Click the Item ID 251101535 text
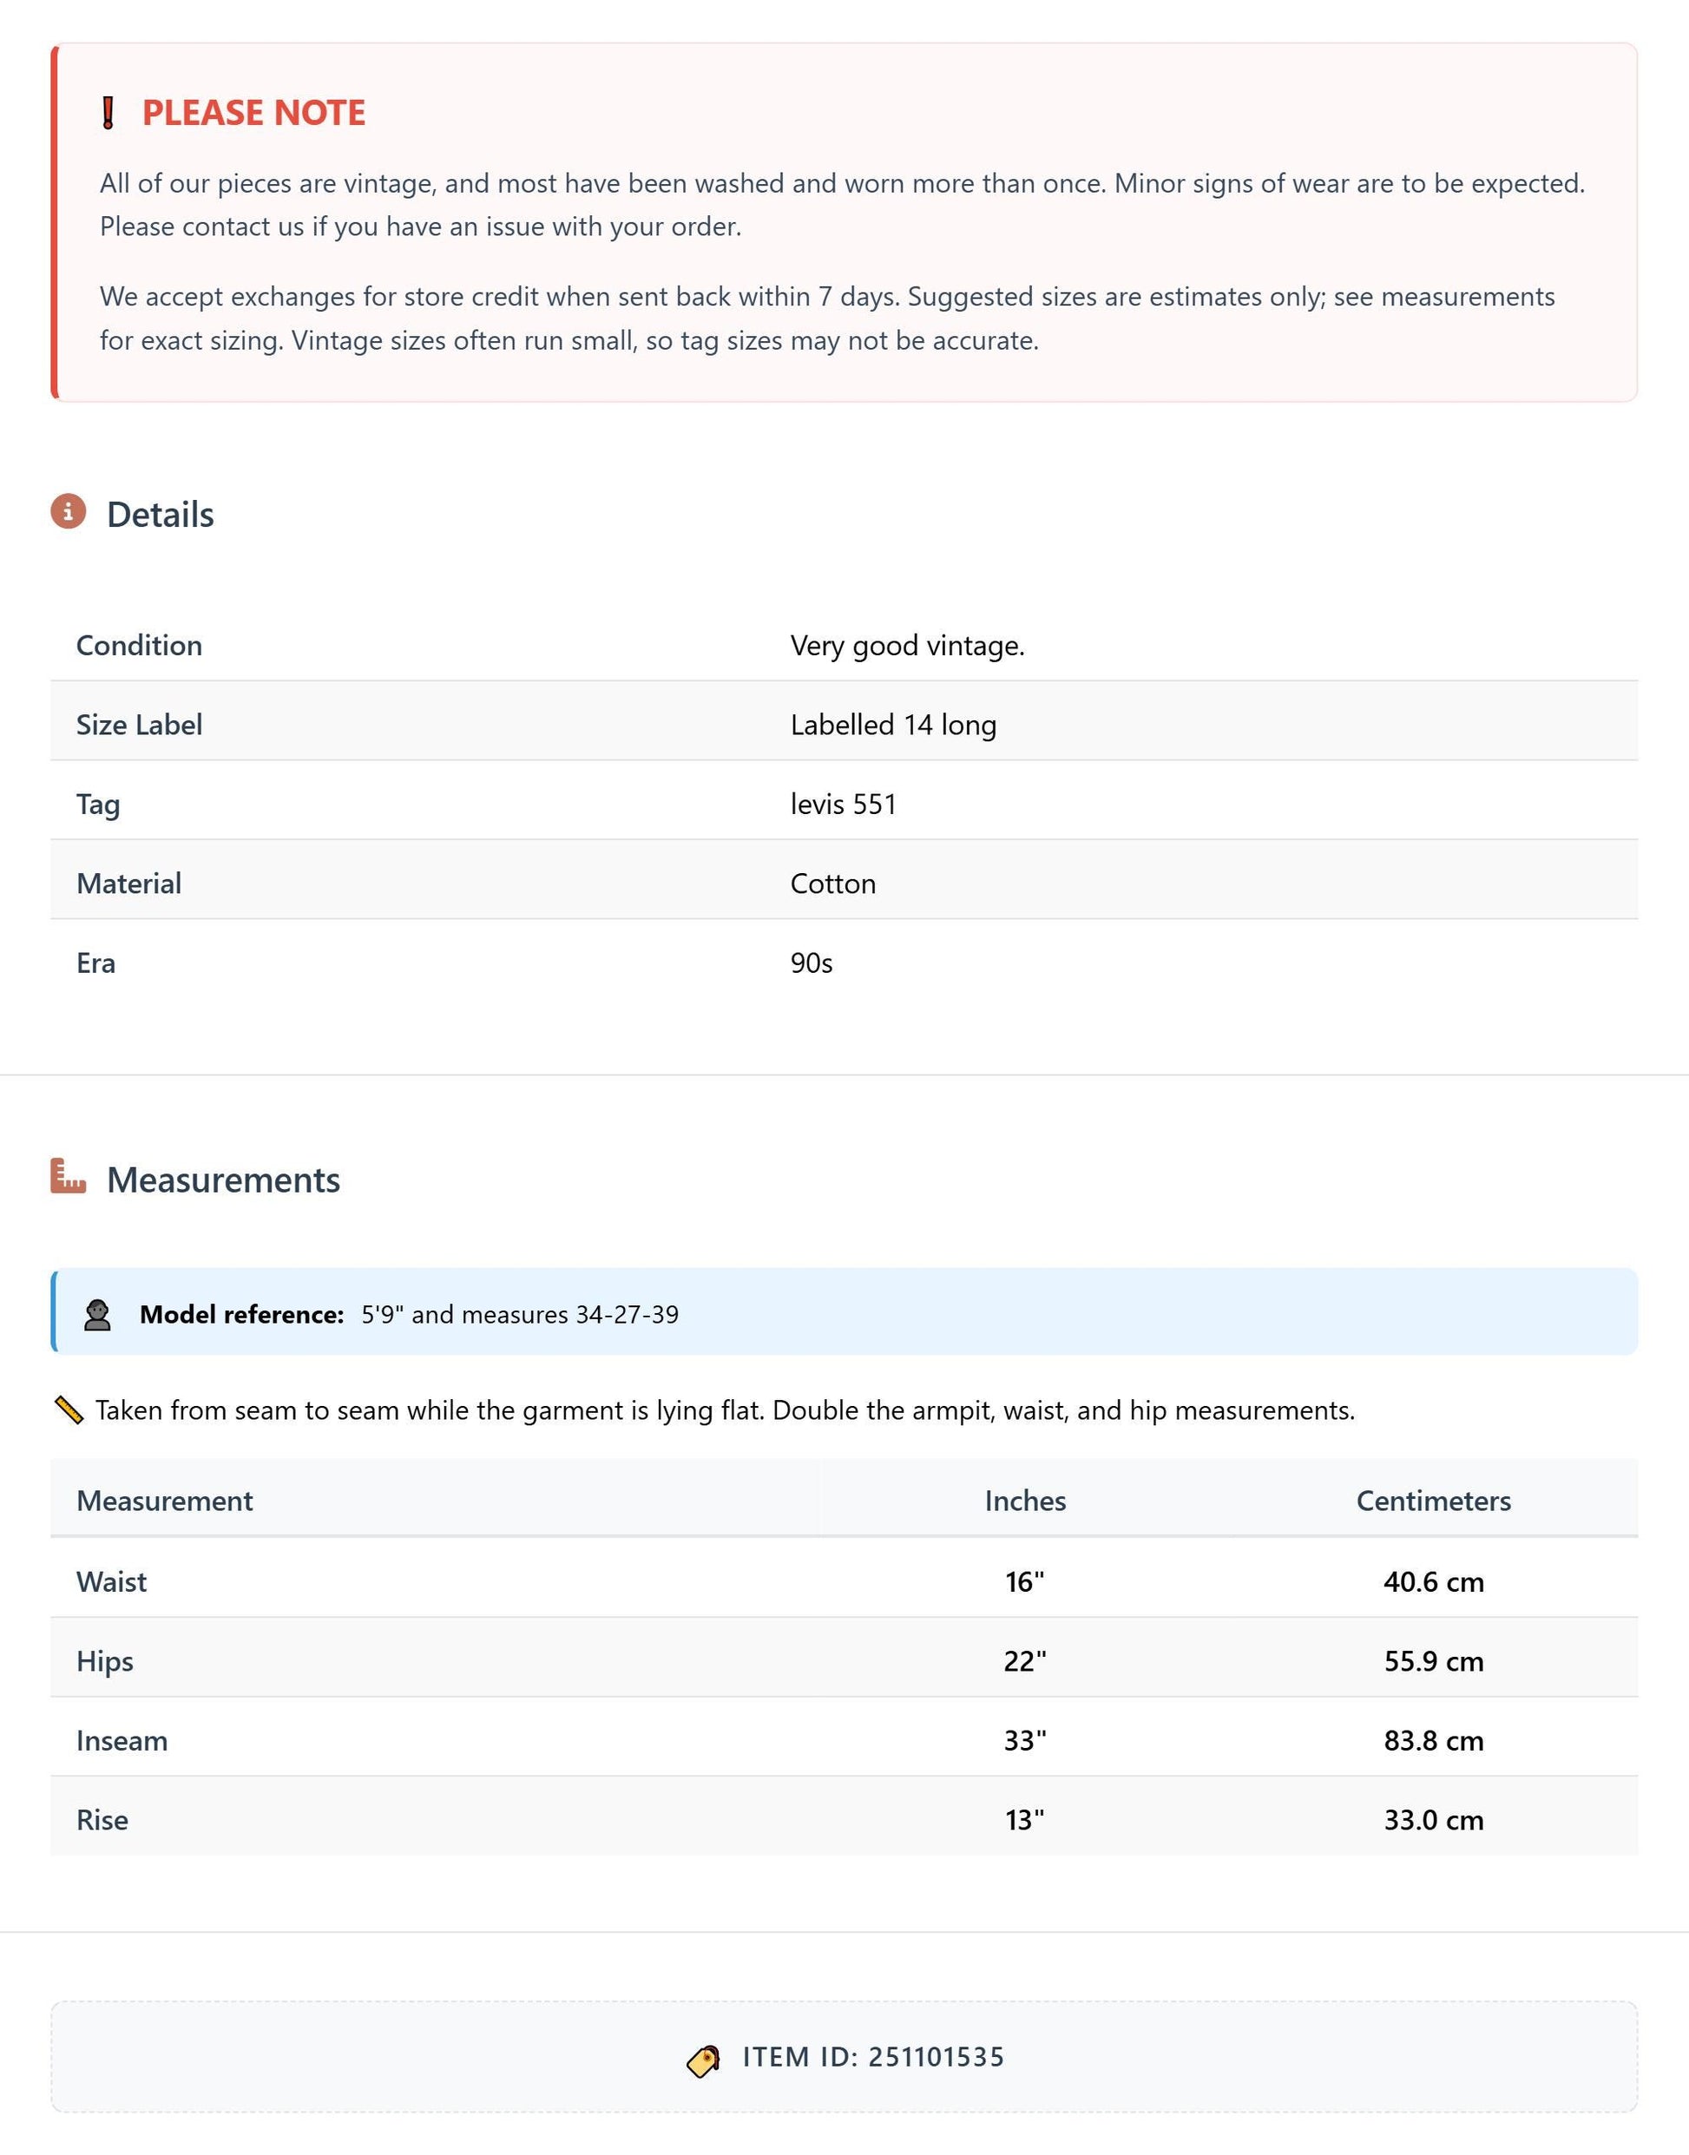 coord(874,2057)
